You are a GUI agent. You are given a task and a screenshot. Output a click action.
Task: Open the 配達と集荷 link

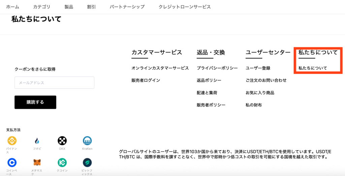coord(207,93)
